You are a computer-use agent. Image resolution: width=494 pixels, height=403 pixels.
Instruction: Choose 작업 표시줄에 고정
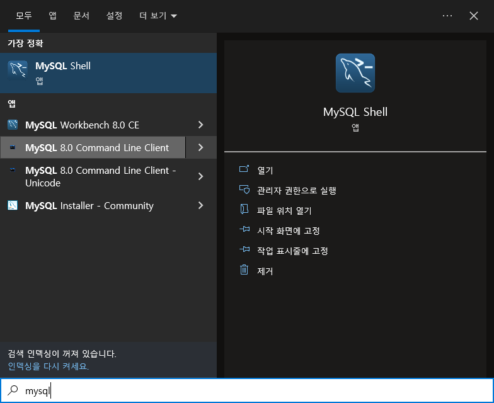click(x=292, y=251)
